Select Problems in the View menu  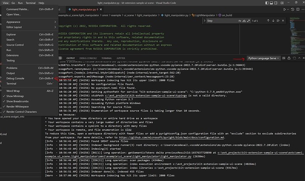point(30,68)
